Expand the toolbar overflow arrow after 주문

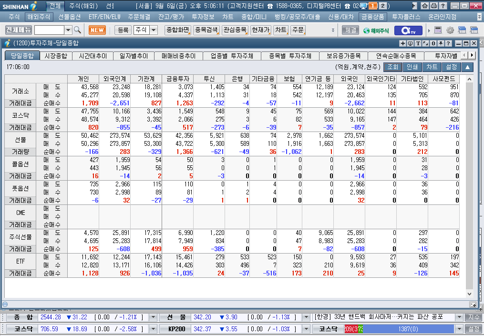pos(333,30)
